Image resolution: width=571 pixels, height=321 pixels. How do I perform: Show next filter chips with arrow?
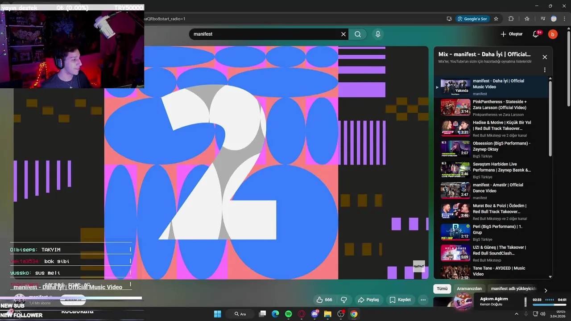coord(545,290)
